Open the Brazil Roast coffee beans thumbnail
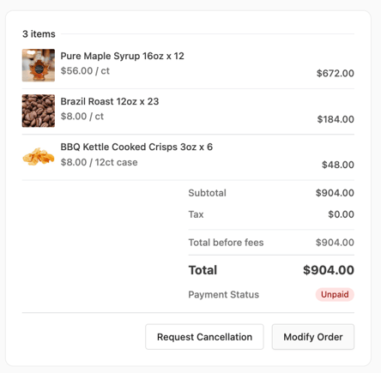Viewport: 381px width, 373px height. tap(39, 111)
